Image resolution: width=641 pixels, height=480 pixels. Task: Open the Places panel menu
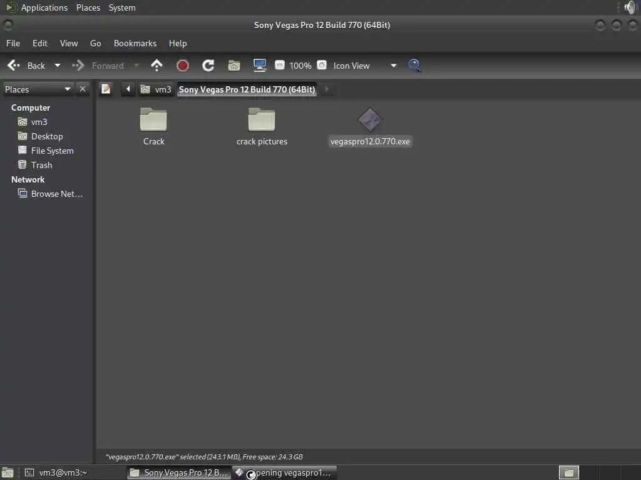coord(88,7)
